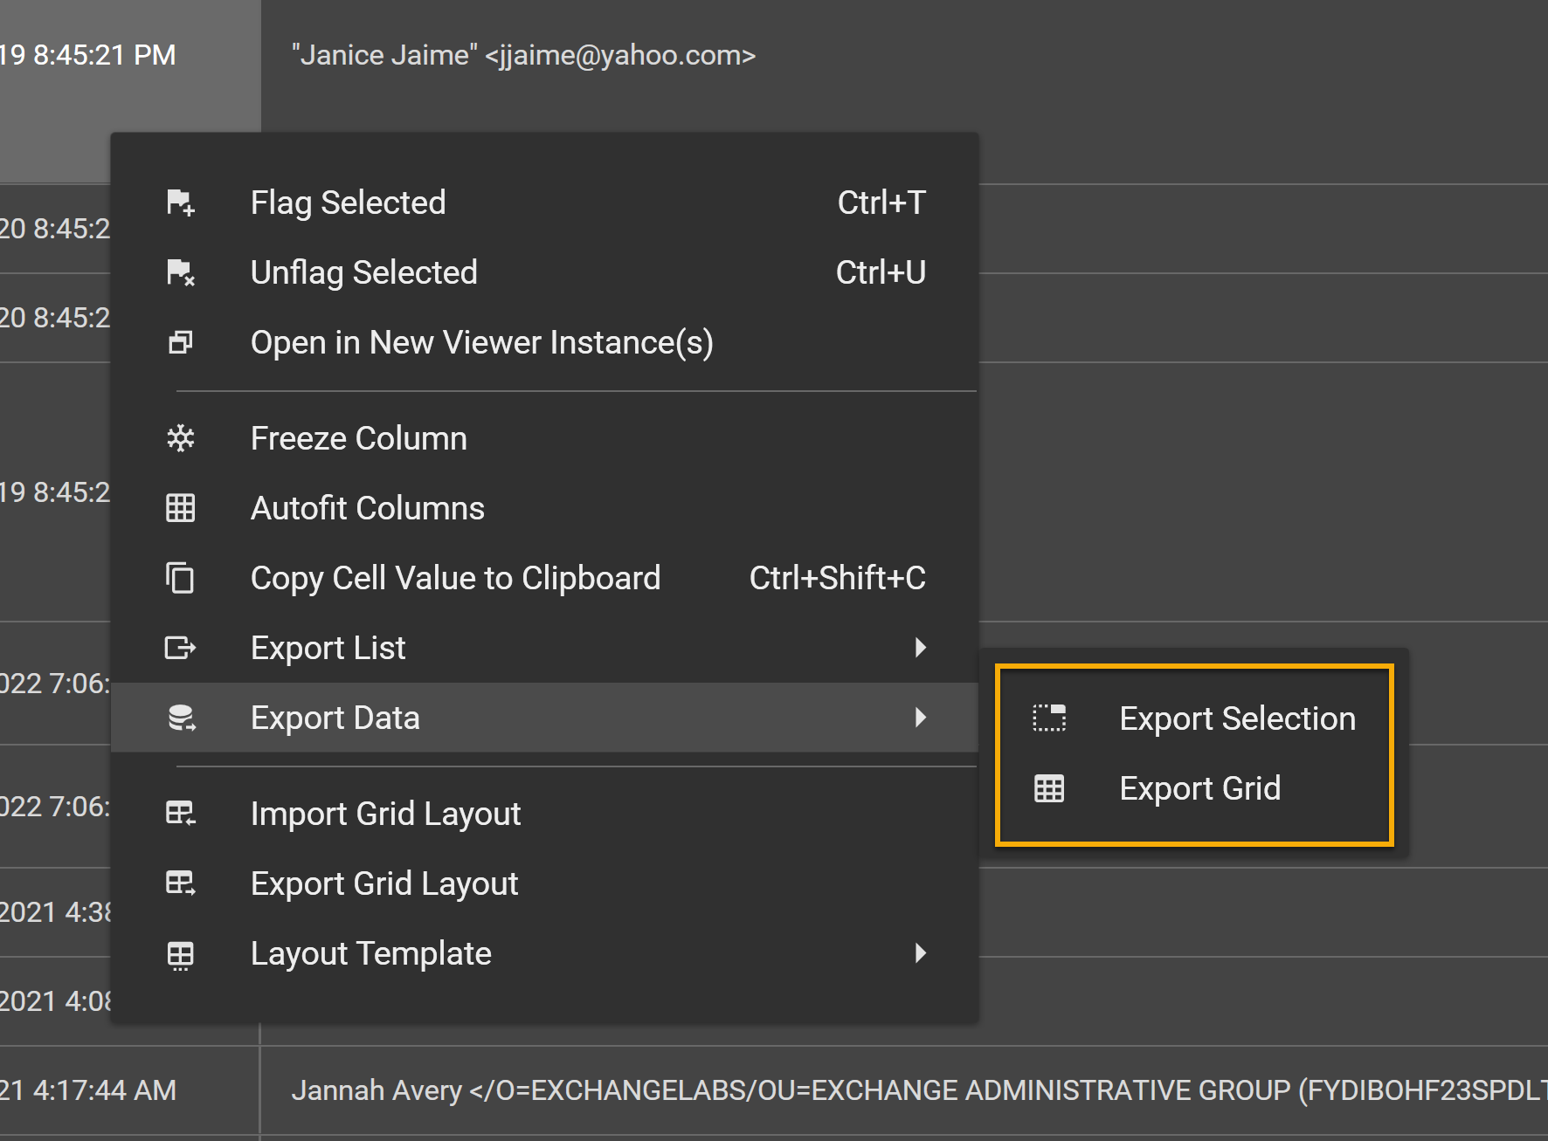Expand the Export Data submenu arrow
This screenshot has height=1141, width=1548.
click(920, 718)
